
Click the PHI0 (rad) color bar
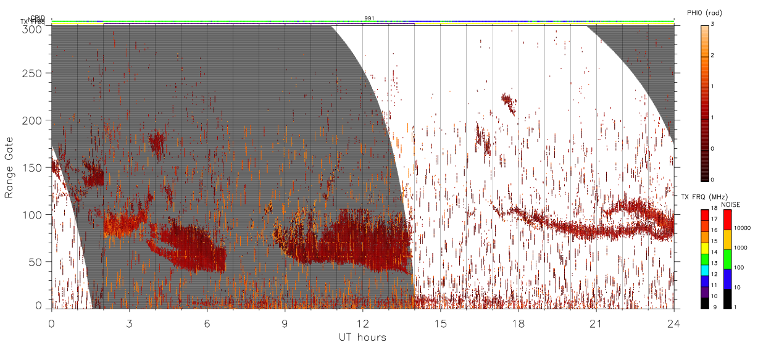click(704, 102)
